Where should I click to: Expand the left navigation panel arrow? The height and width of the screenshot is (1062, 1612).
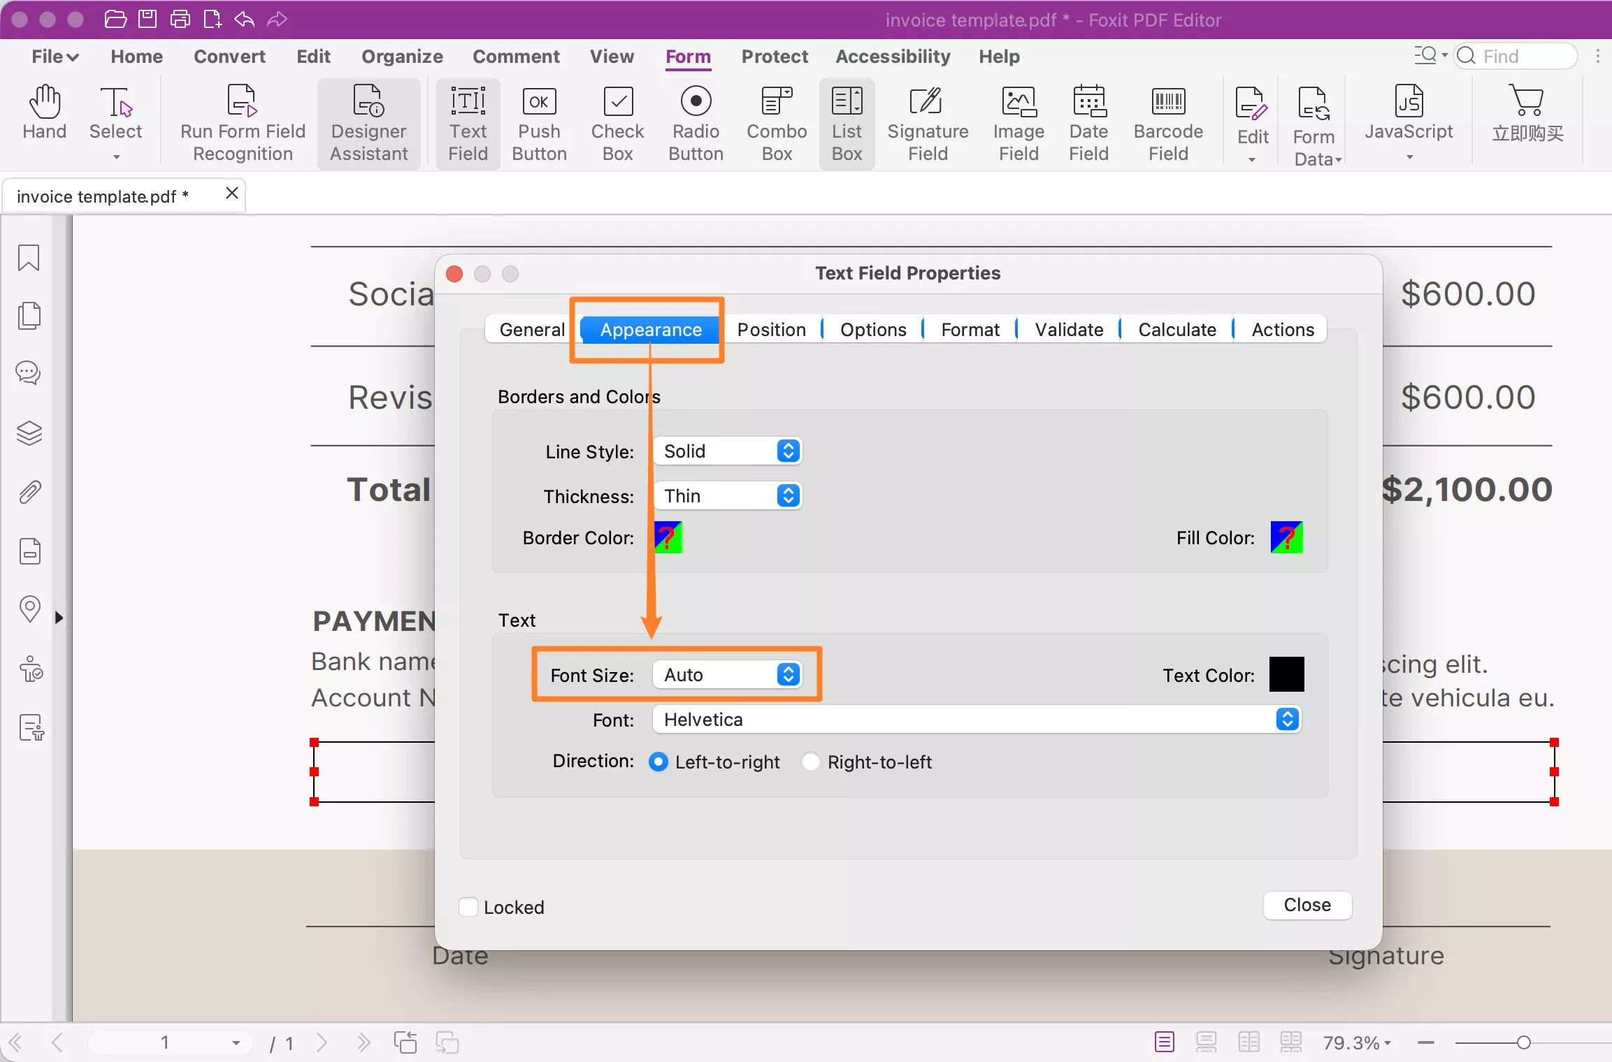pos(59,618)
